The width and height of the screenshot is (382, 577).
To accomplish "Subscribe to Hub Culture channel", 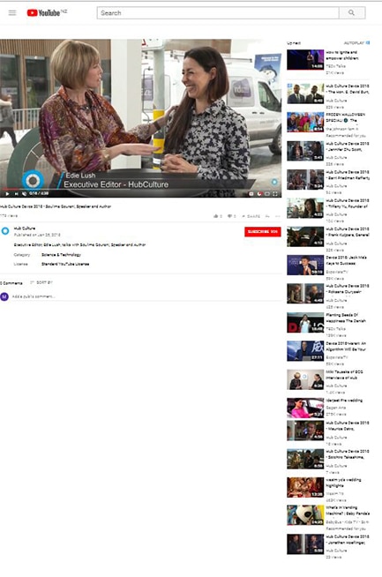I will click(x=263, y=231).
